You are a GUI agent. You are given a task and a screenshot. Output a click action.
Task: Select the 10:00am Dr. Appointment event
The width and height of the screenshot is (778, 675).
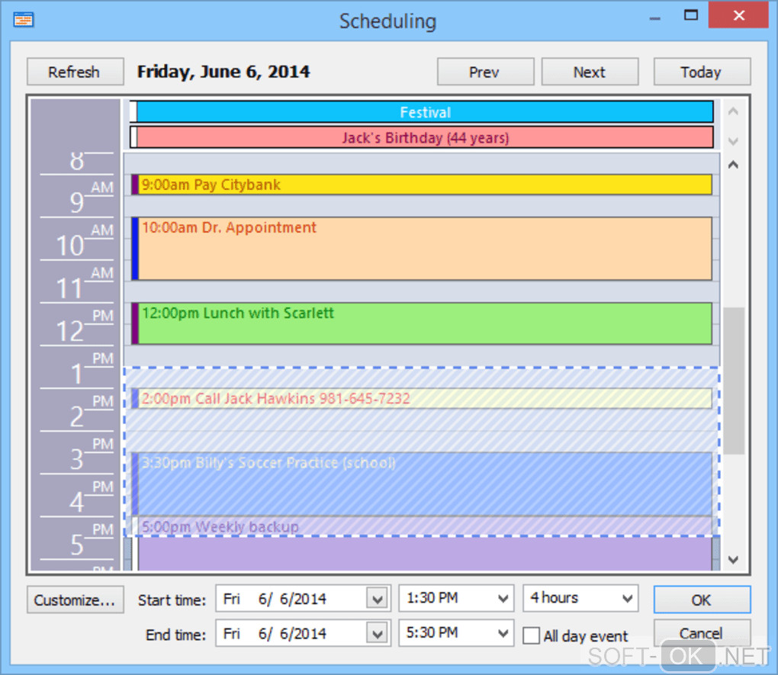click(422, 249)
